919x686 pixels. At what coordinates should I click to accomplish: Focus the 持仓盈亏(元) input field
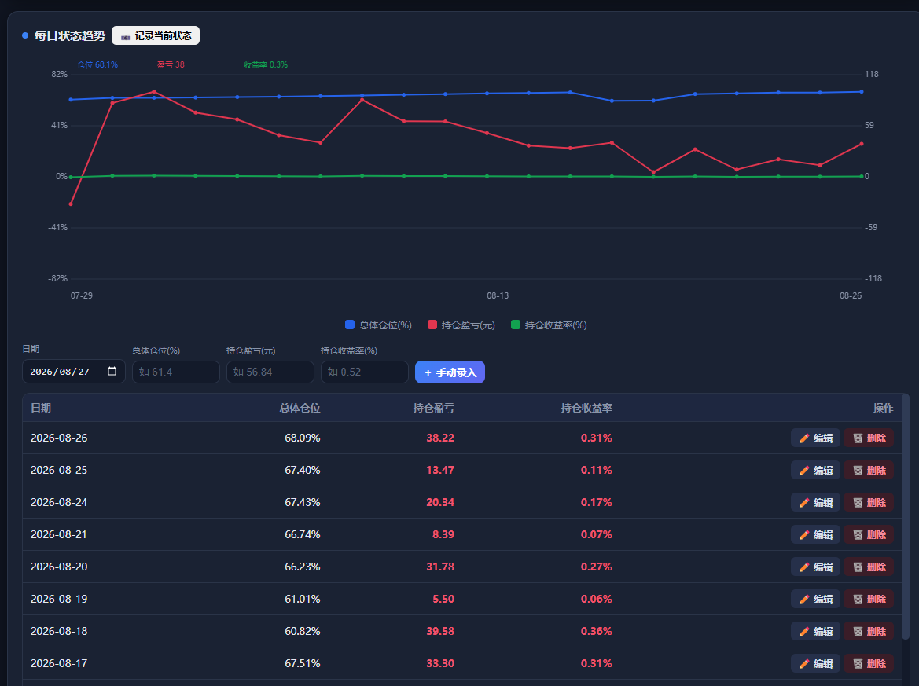tap(270, 372)
